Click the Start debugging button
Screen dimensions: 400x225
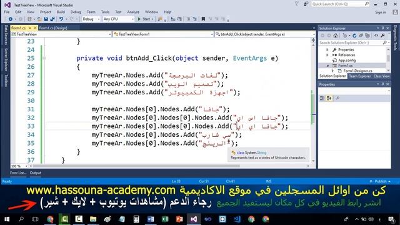click(x=144, y=19)
